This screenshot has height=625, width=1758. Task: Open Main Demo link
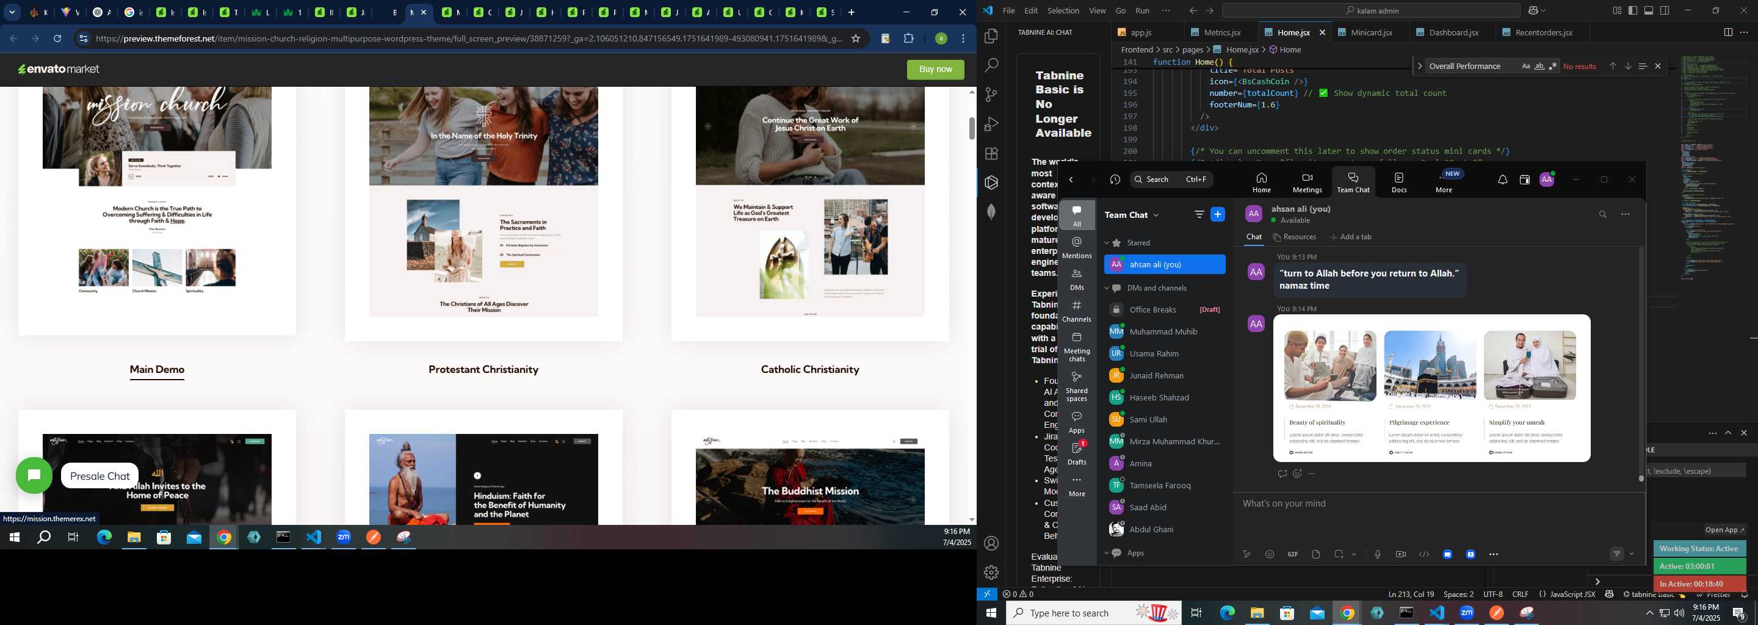coord(157,370)
